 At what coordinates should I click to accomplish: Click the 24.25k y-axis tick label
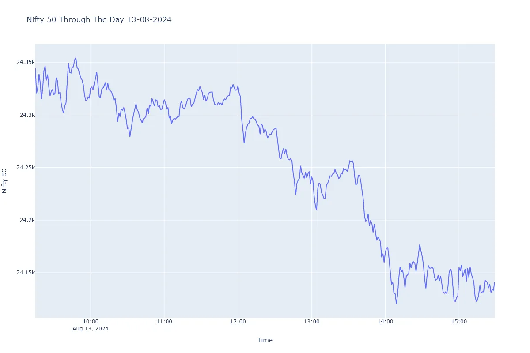tap(25, 167)
